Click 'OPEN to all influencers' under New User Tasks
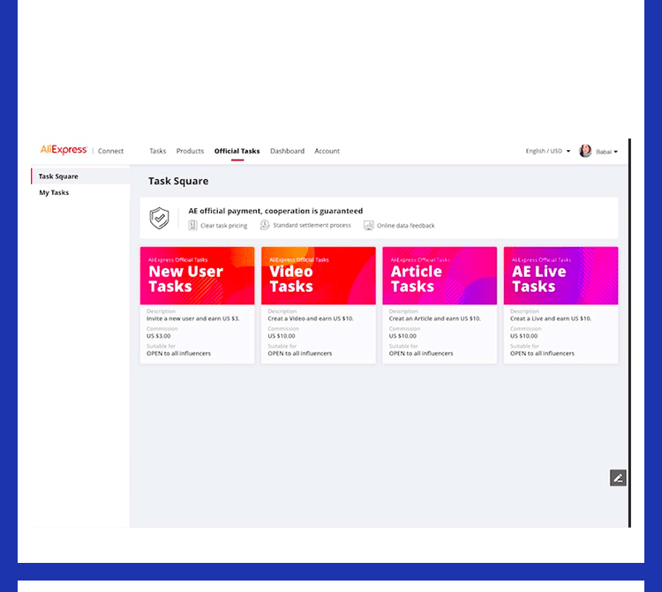 click(x=178, y=354)
